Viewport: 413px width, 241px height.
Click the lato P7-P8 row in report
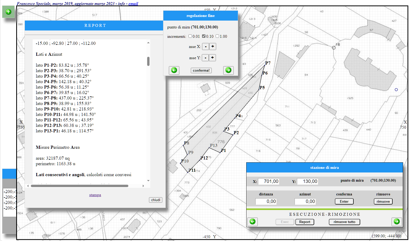[x=65, y=98]
